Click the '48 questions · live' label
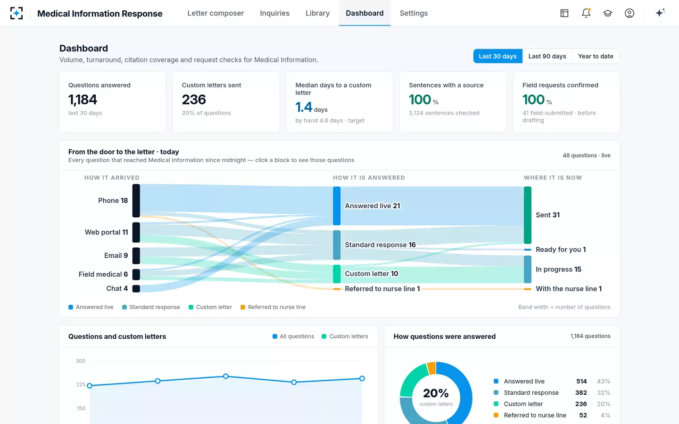The width and height of the screenshot is (679, 424). pos(587,155)
